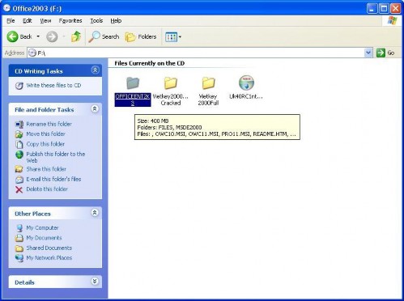Image resolution: width=404 pixels, height=301 pixels.
Task: Click Move this folder link
Action: [x=45, y=134]
